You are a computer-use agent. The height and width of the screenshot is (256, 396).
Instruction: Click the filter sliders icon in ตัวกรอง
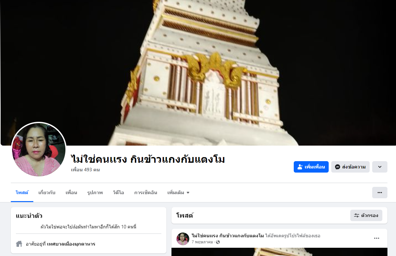click(x=357, y=215)
